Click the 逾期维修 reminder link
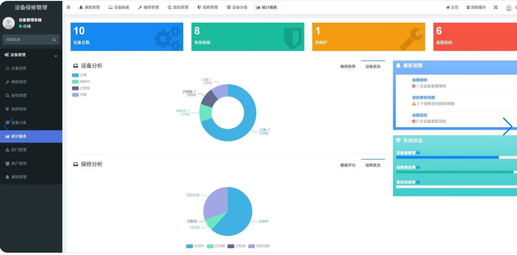Screen dimensions: 517x255 point(419,80)
